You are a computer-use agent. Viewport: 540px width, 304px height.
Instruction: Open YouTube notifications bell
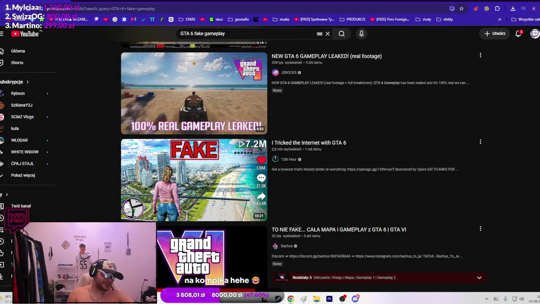pos(518,34)
